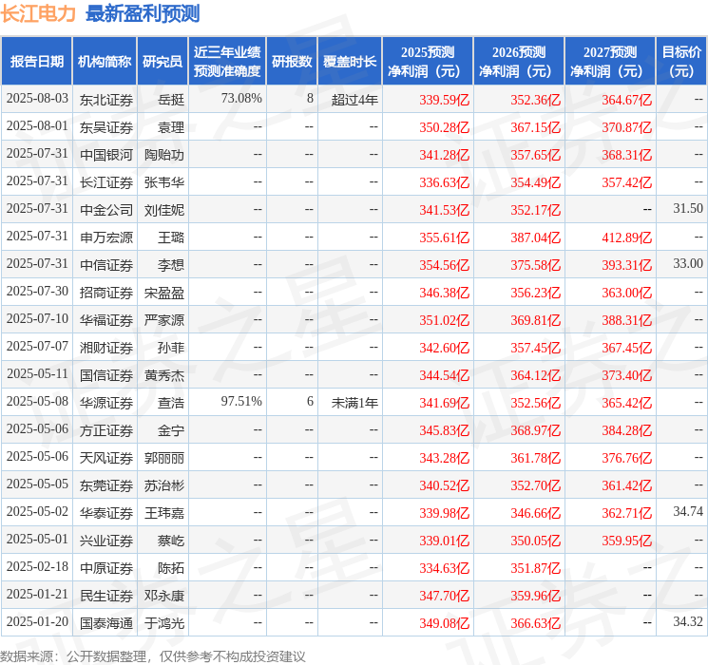Click the 覆盖时长 column header
Image resolution: width=708 pixels, height=665 pixels.
(x=350, y=62)
